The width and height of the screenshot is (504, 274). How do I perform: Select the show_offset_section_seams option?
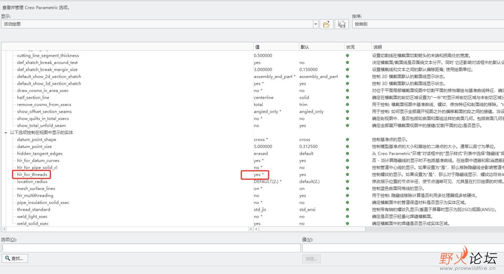point(44,112)
